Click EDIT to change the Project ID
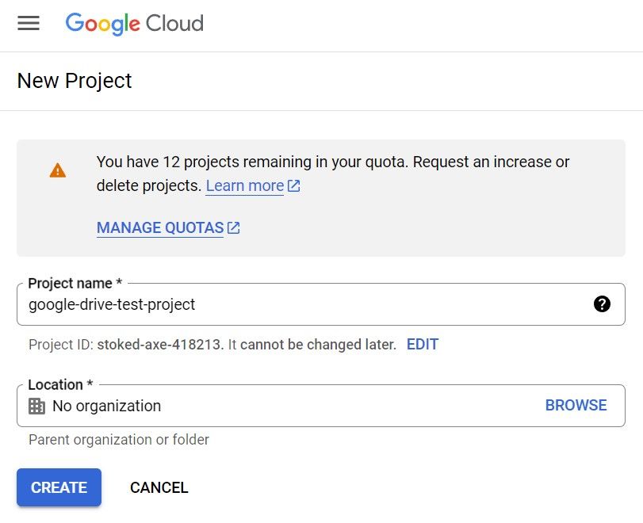Viewport: 643px width, 523px height. [x=423, y=344]
